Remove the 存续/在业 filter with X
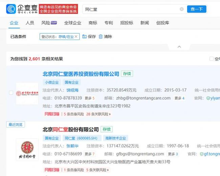Screen dimensions: 220x176 76,37
